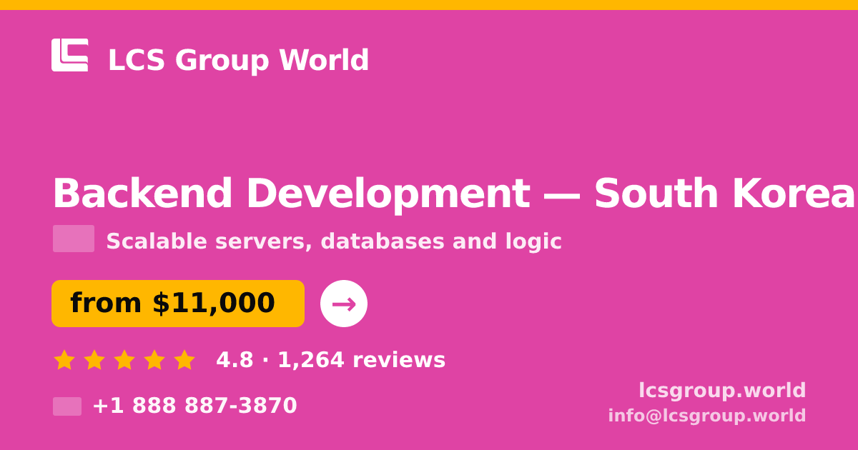Click the small icon beside the phone number

(67, 406)
